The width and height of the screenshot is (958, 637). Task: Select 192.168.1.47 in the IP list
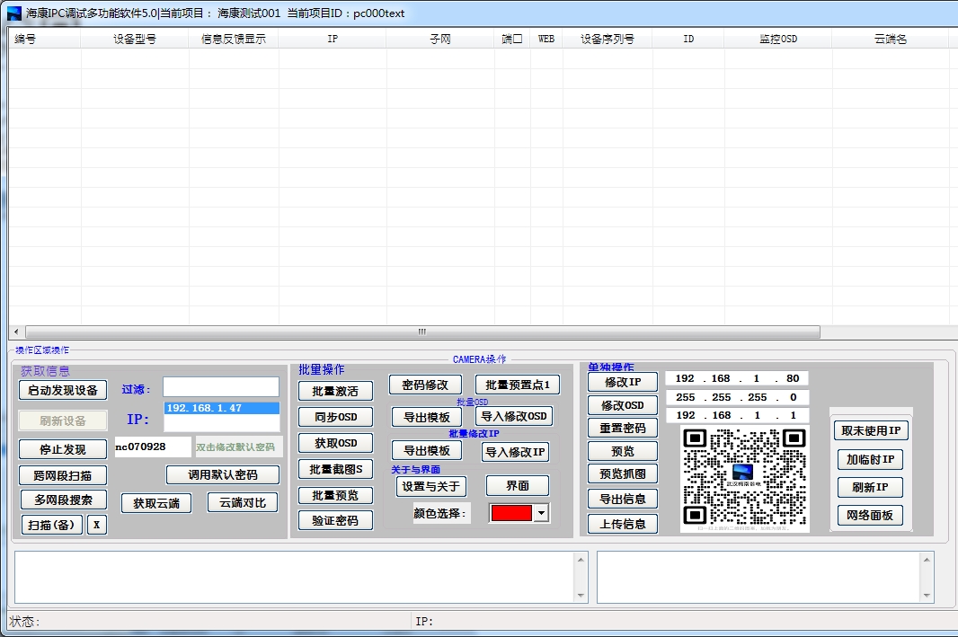[x=221, y=408]
